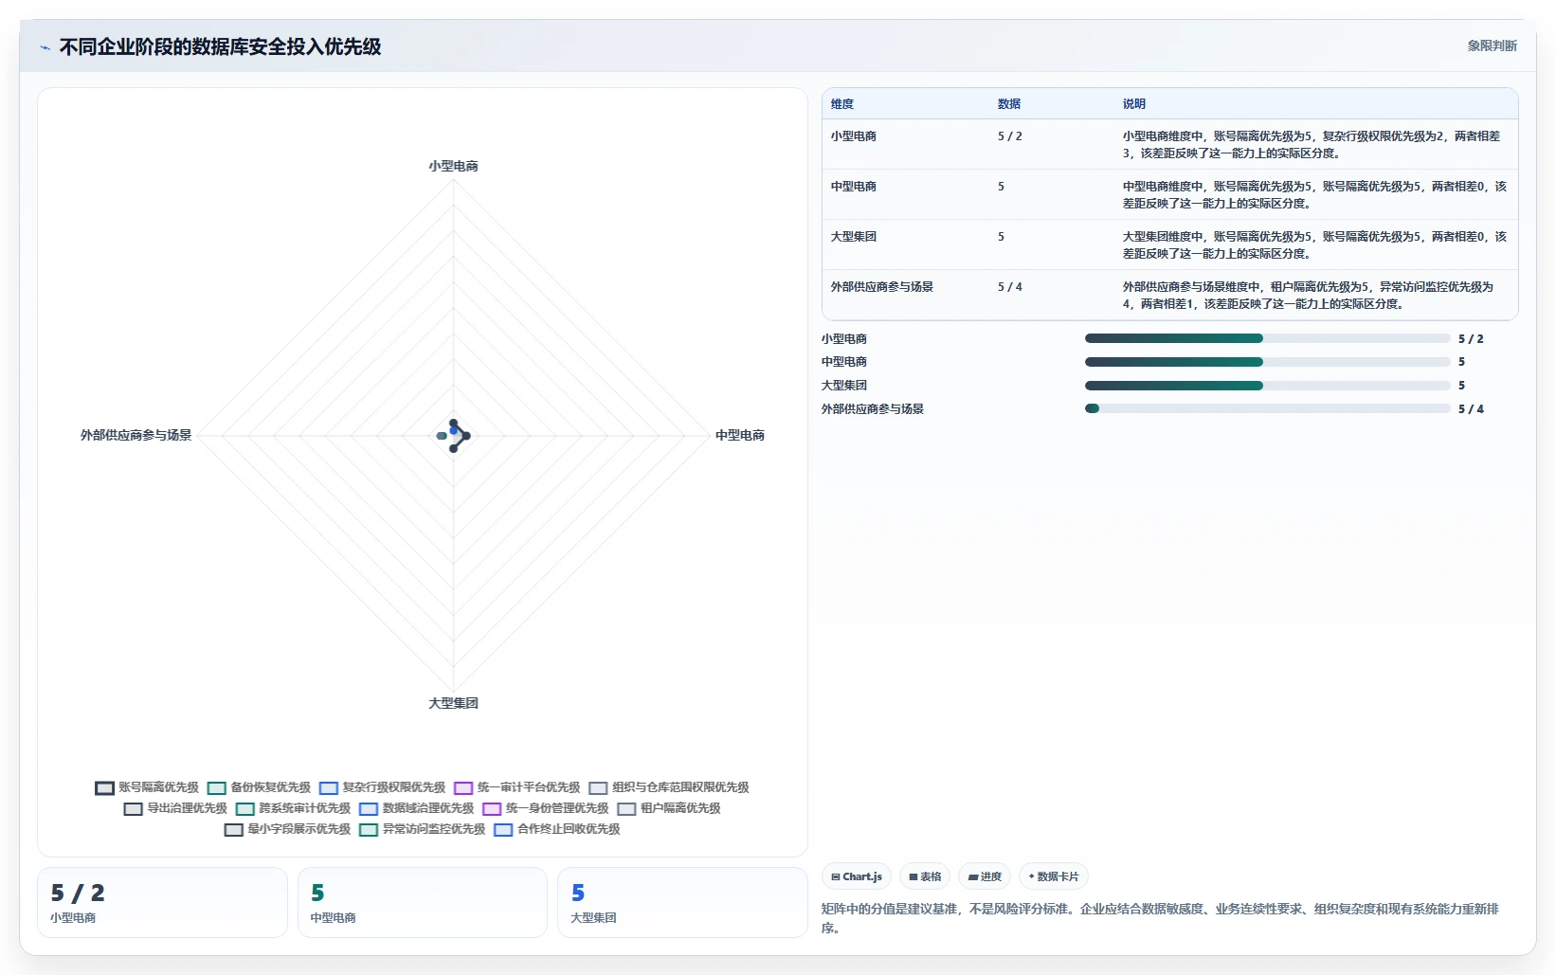Hide the 复杂行级权限优先级 dataset in the legend
Screen dimensions: 1556x975
click(382, 787)
